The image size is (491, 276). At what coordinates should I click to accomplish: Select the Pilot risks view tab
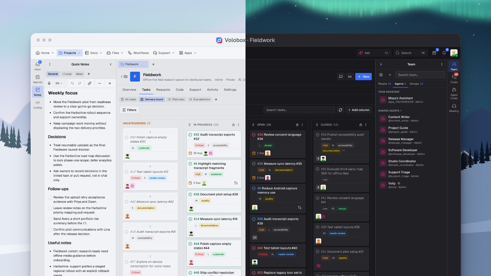[176, 99]
